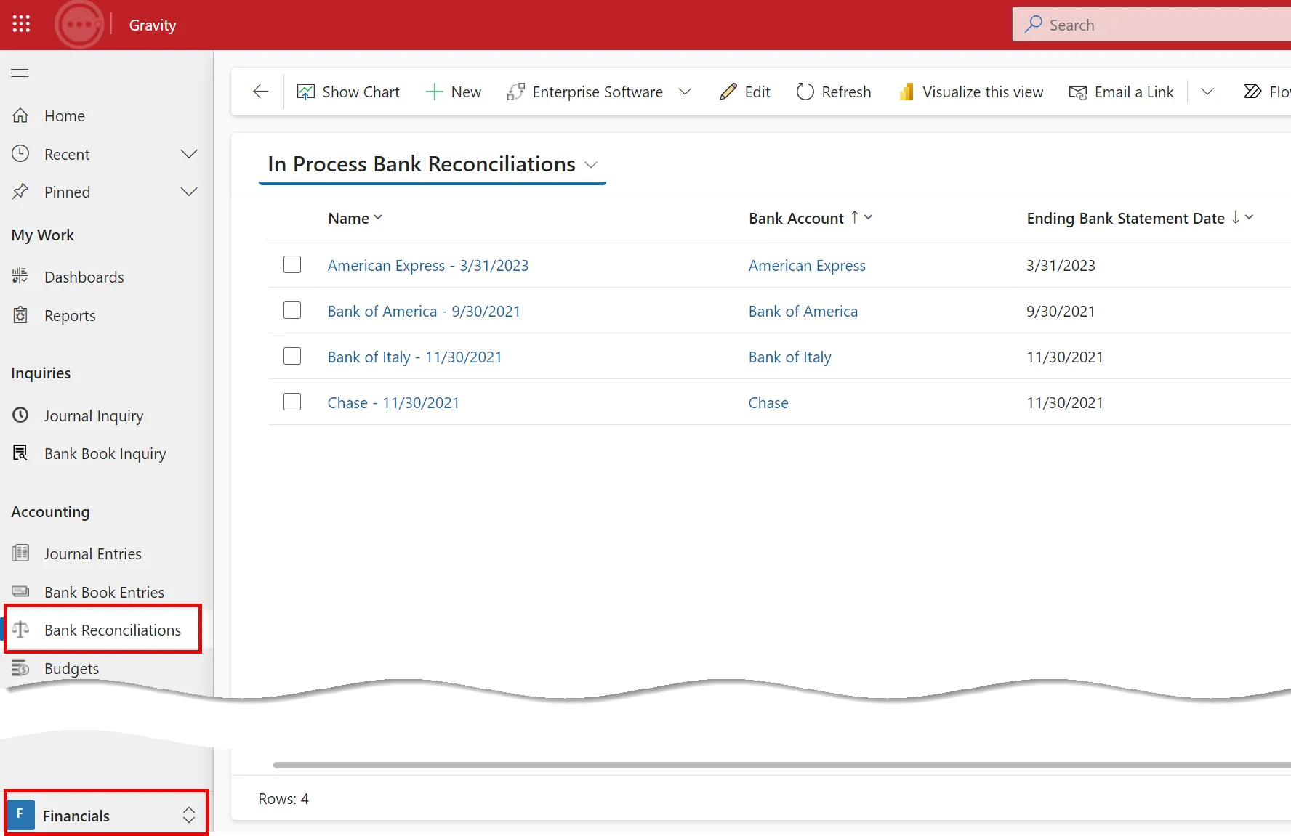Open the In Process Bank Reconciliations view selector

[433, 164]
